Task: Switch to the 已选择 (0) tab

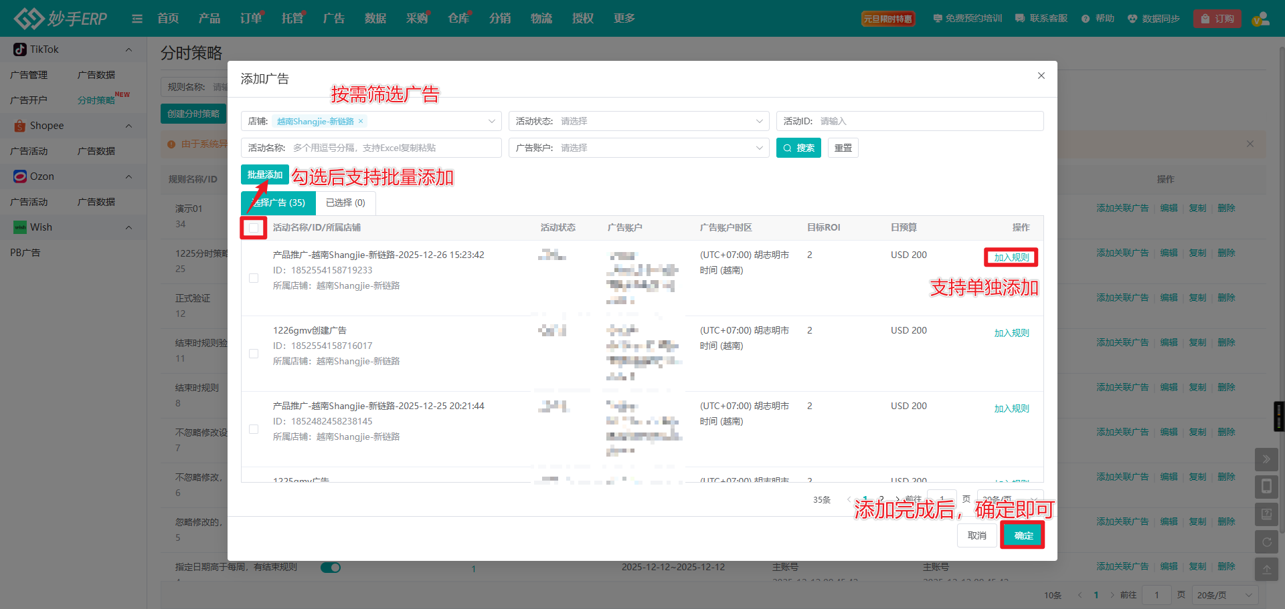Action: [x=345, y=203]
